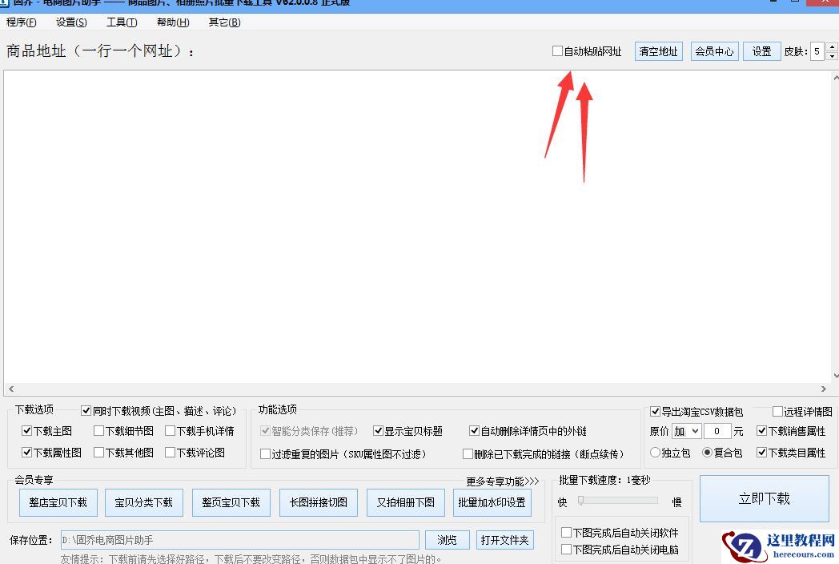Toggle 下载类目属性 checkbox
Image resolution: width=839 pixels, height=564 pixels.
coord(762,453)
